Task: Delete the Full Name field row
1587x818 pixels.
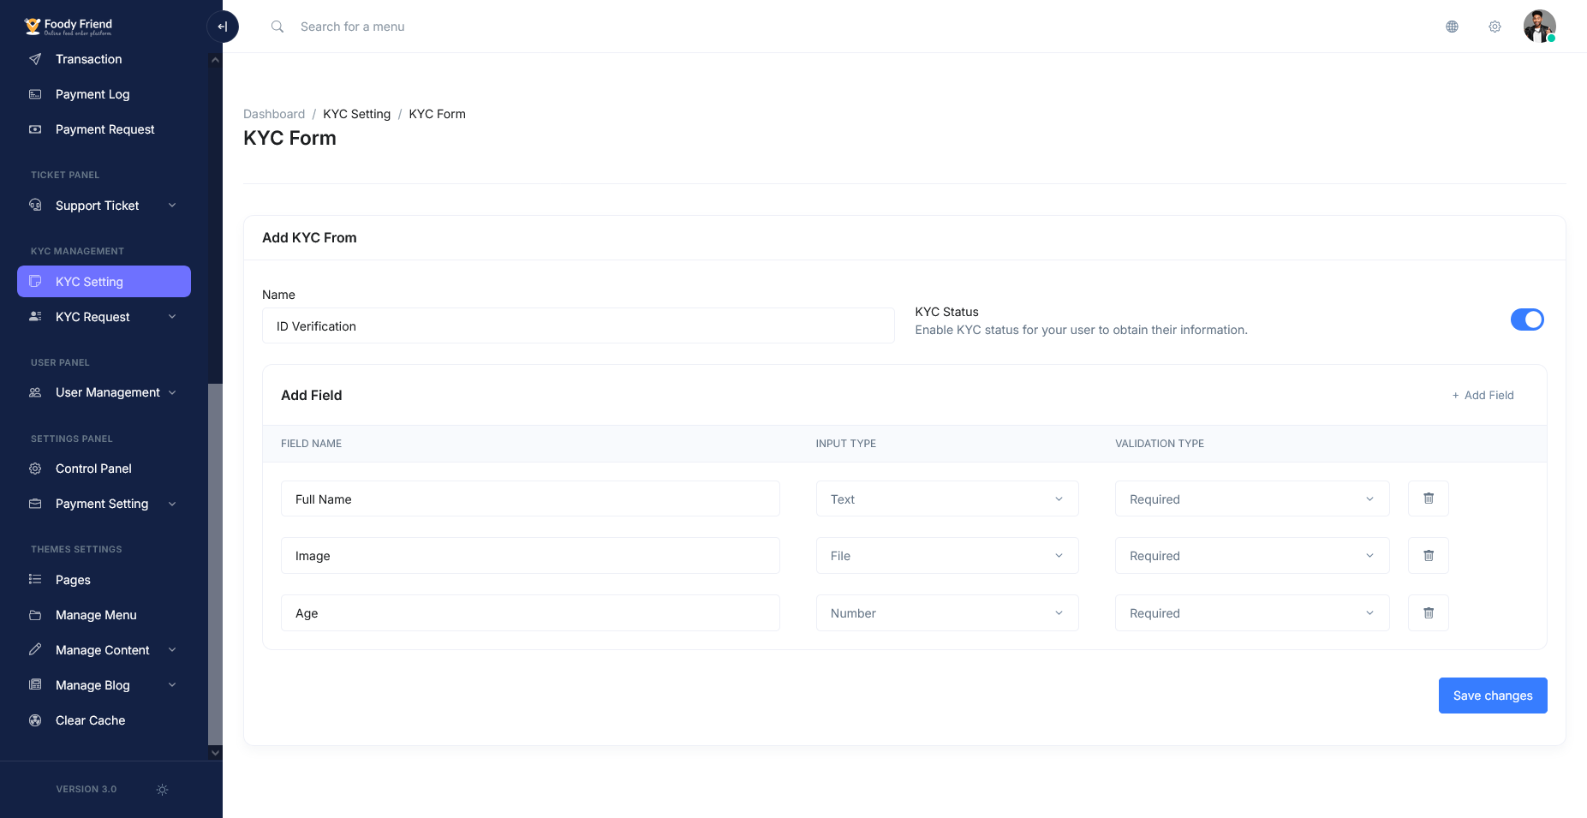Action: point(1428,499)
